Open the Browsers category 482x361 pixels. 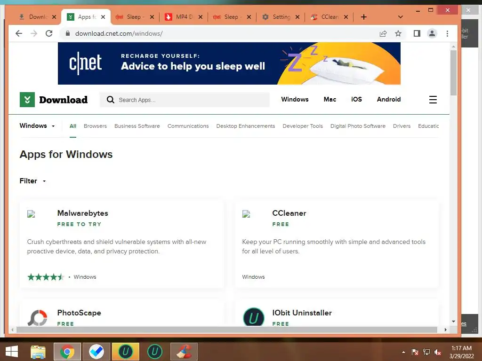click(x=95, y=126)
